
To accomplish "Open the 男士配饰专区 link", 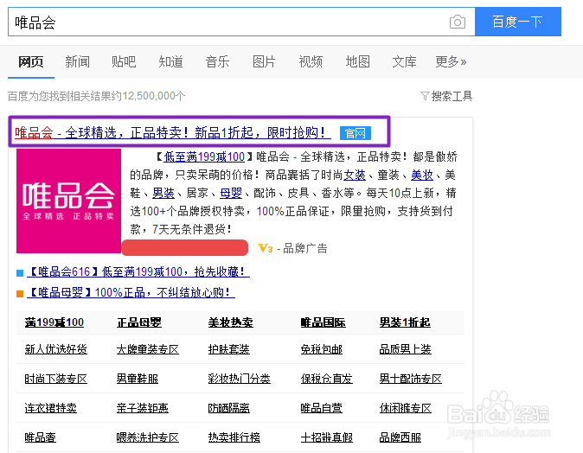I will click(x=411, y=379).
